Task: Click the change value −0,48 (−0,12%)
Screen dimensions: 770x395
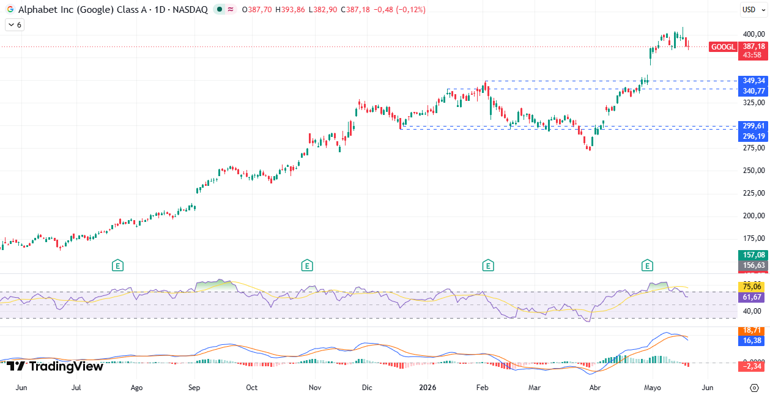Action: [x=399, y=10]
